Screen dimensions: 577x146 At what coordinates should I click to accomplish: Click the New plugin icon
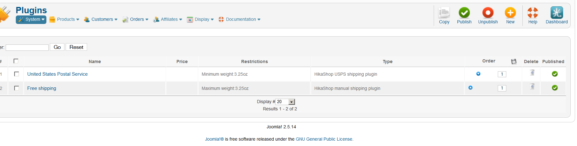(x=510, y=13)
